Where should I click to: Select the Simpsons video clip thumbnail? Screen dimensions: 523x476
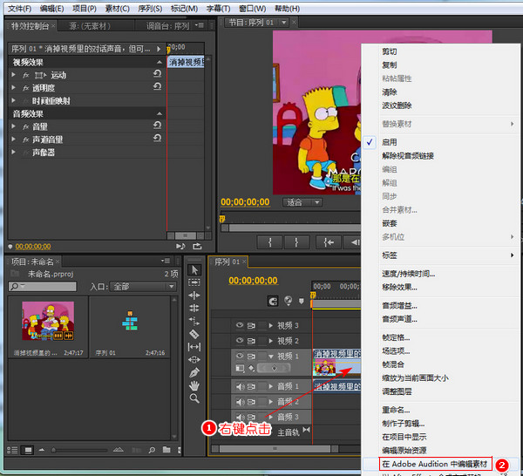click(x=48, y=321)
